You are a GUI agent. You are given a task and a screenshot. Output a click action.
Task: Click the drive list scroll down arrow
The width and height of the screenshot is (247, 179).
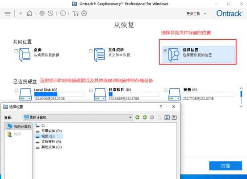tap(241, 106)
